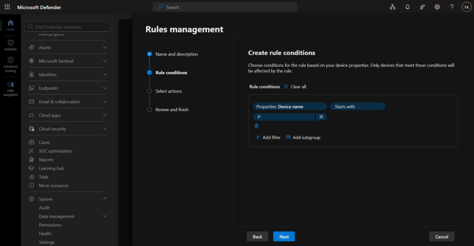Screen dimensions: 474x246
Task: Click the P- value input field
Action: coord(284,117)
